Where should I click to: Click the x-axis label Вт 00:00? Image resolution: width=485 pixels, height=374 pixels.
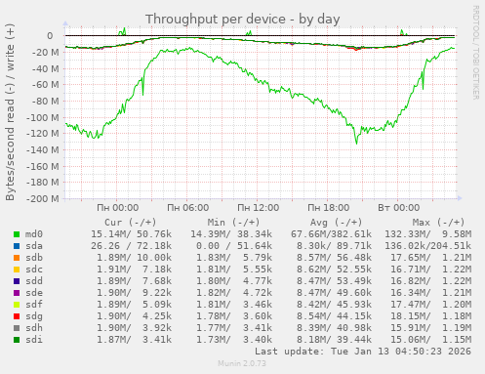coord(398,208)
